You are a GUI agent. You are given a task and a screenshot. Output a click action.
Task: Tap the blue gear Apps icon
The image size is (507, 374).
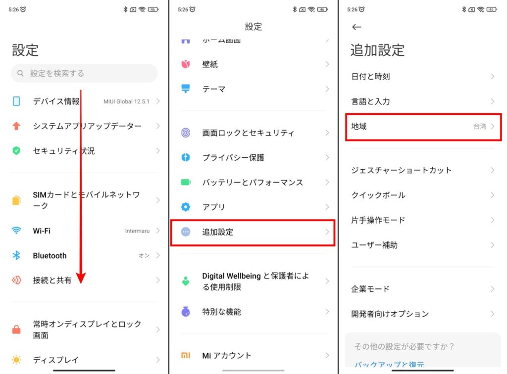click(186, 207)
